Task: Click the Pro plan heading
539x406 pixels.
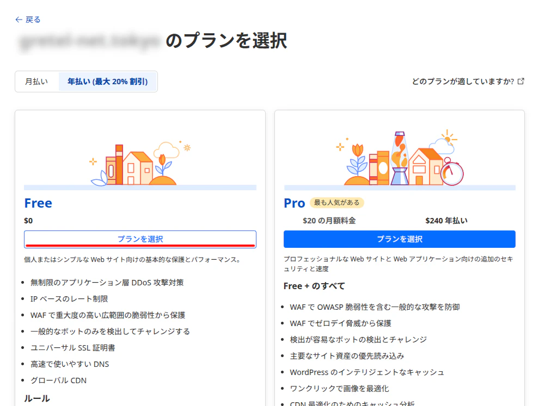Action: pos(294,203)
